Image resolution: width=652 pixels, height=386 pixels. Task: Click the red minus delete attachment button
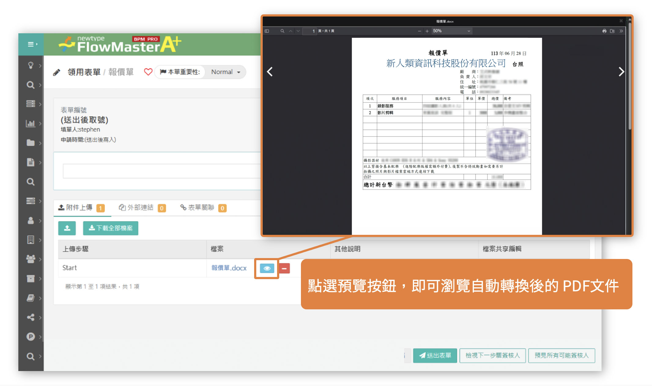[x=284, y=268]
